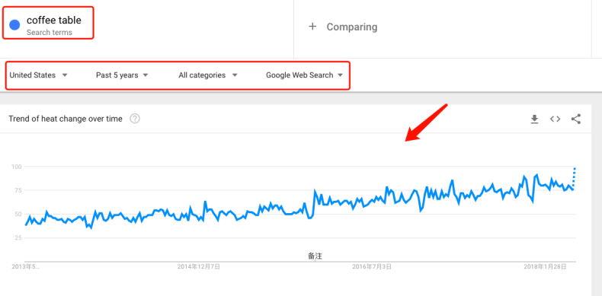This screenshot has height=296, width=602.
Task: Add a Comparing search term
Action: click(352, 27)
